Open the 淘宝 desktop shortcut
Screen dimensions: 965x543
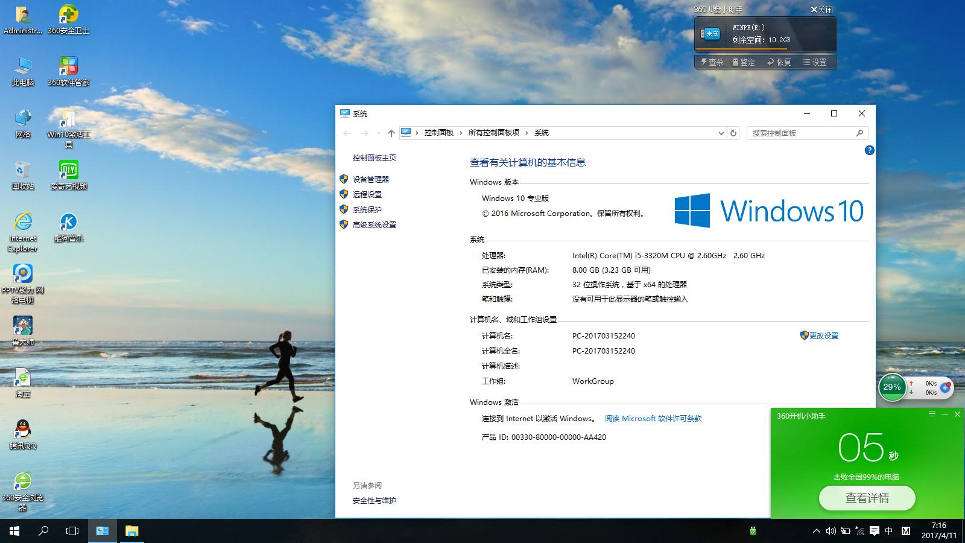point(23,383)
